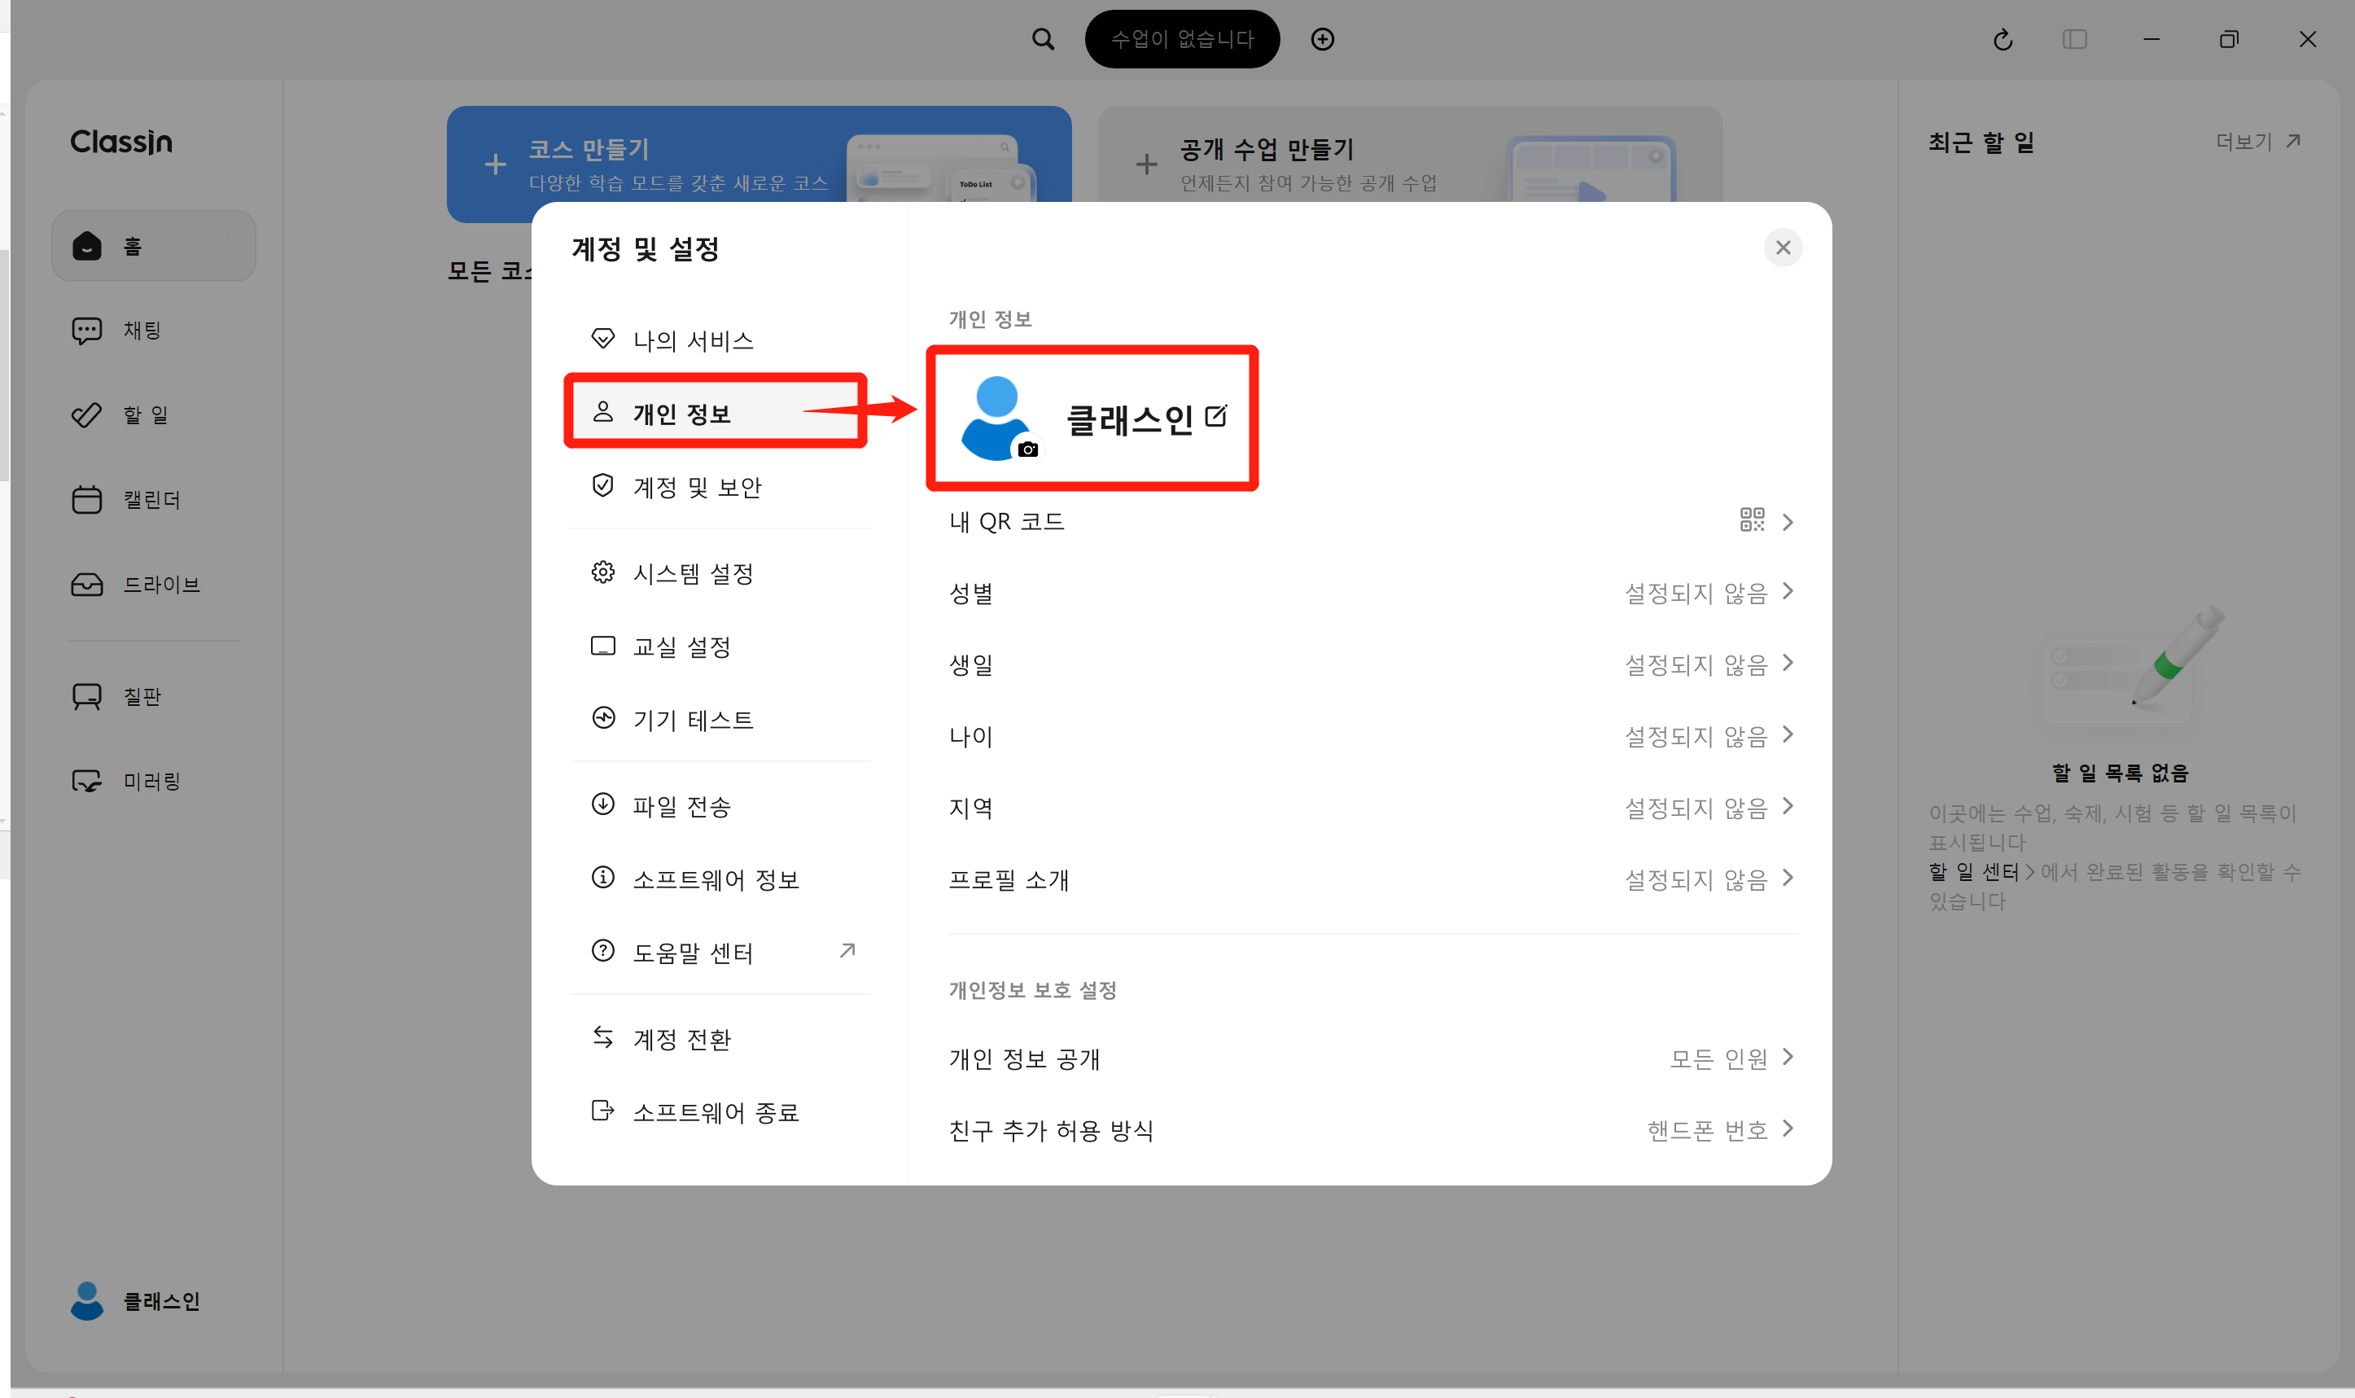The height and width of the screenshot is (1398, 2355).
Task: Click the ClassIn logo
Action: click(121, 142)
